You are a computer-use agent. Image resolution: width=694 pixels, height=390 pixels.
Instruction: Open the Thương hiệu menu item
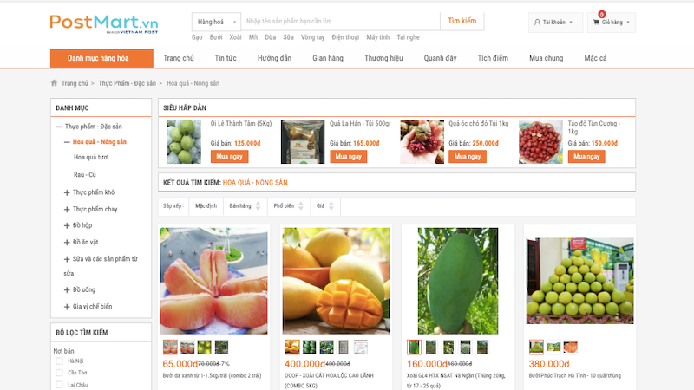(x=383, y=58)
